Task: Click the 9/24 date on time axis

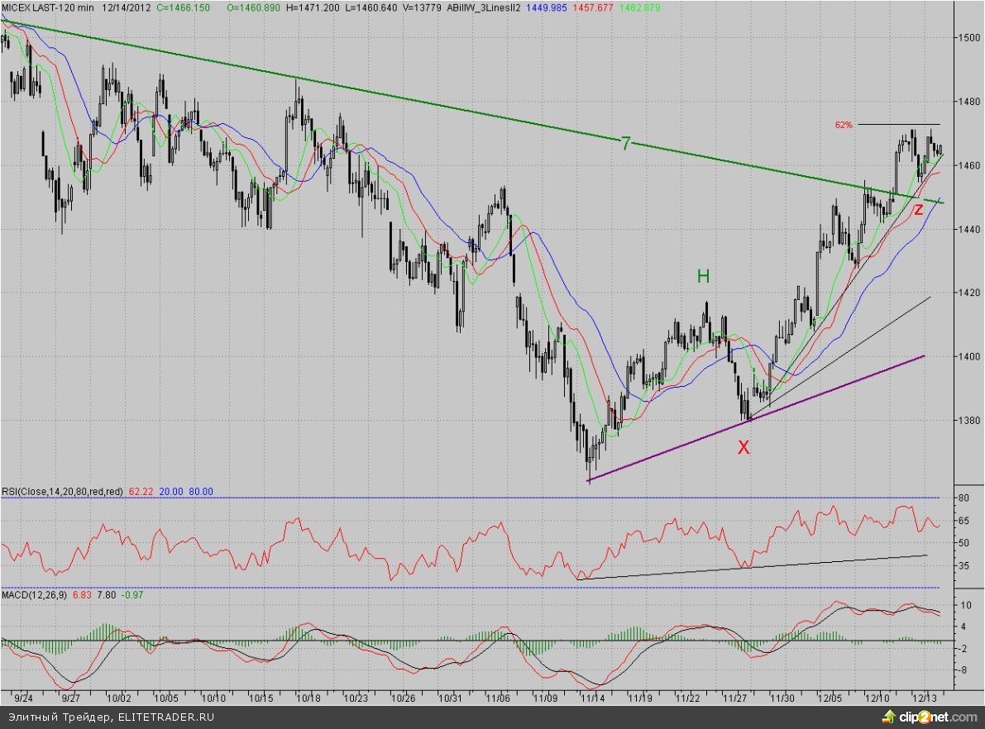Action: click(24, 698)
